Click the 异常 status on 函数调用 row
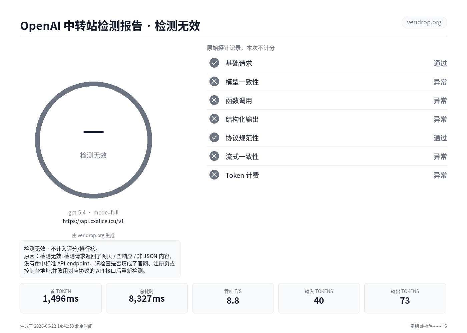This screenshot has width=467, height=333. (440, 101)
